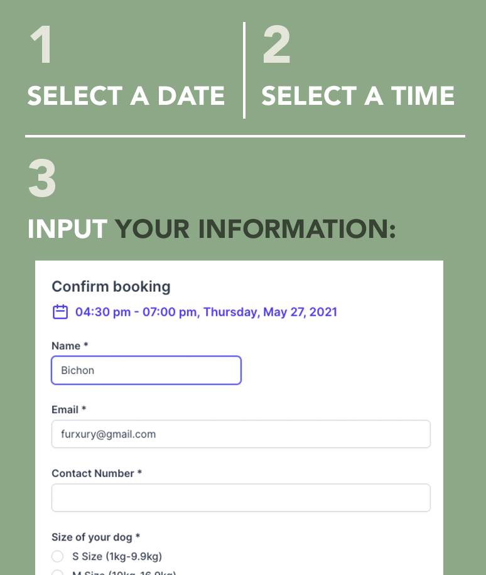
Task: Click the large step number 3
Action: coord(42,178)
